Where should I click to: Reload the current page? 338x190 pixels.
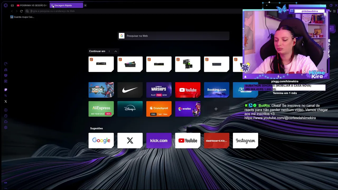21,11
